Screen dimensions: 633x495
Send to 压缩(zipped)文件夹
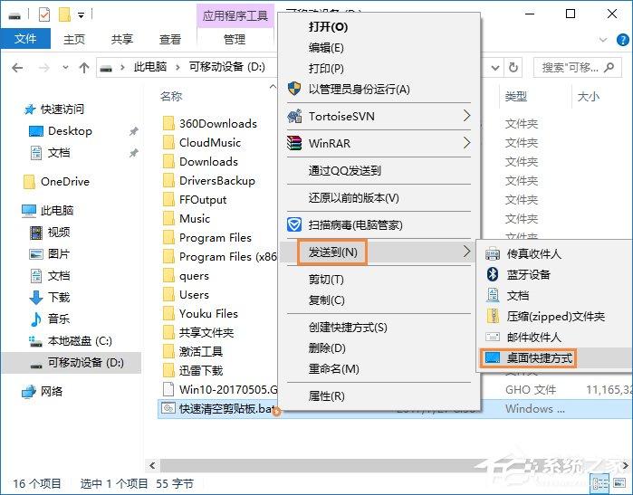pos(555,317)
